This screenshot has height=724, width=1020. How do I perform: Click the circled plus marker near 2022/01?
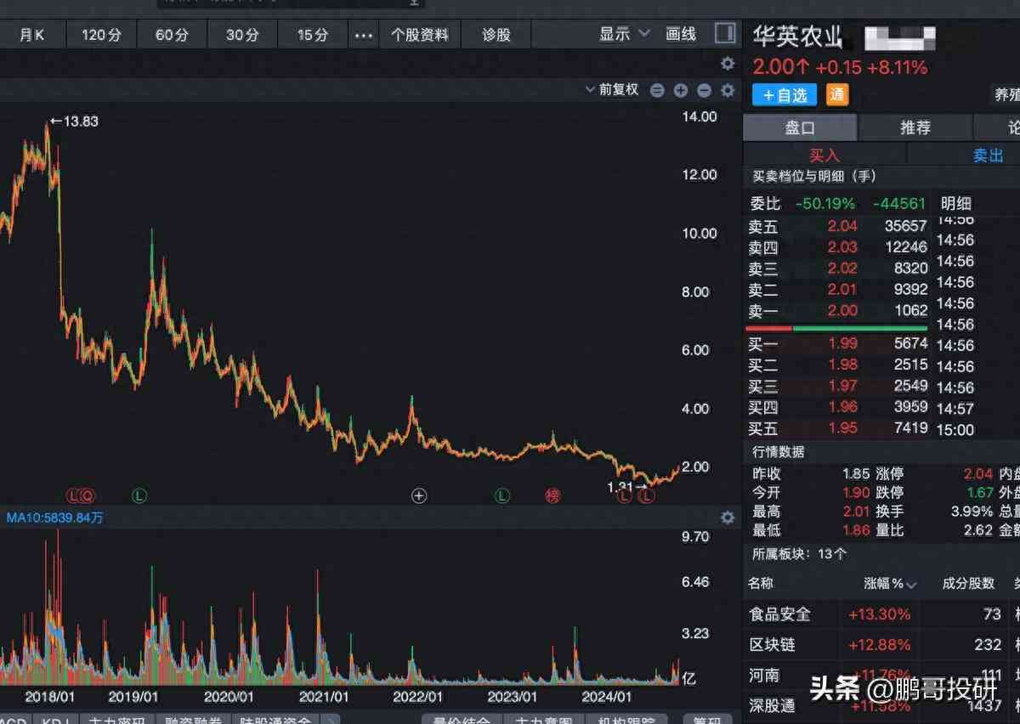[x=419, y=495]
